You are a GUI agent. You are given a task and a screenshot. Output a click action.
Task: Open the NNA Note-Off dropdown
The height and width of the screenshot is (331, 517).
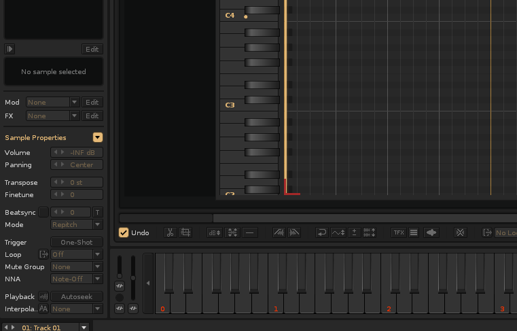(x=77, y=279)
